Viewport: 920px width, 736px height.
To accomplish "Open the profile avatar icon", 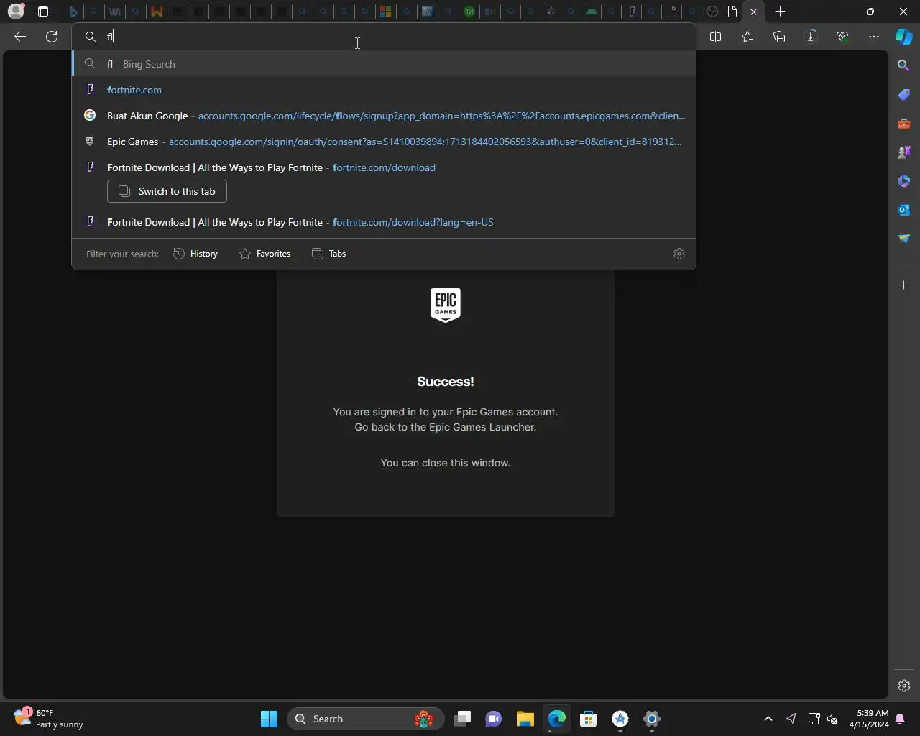I will tap(16, 11).
